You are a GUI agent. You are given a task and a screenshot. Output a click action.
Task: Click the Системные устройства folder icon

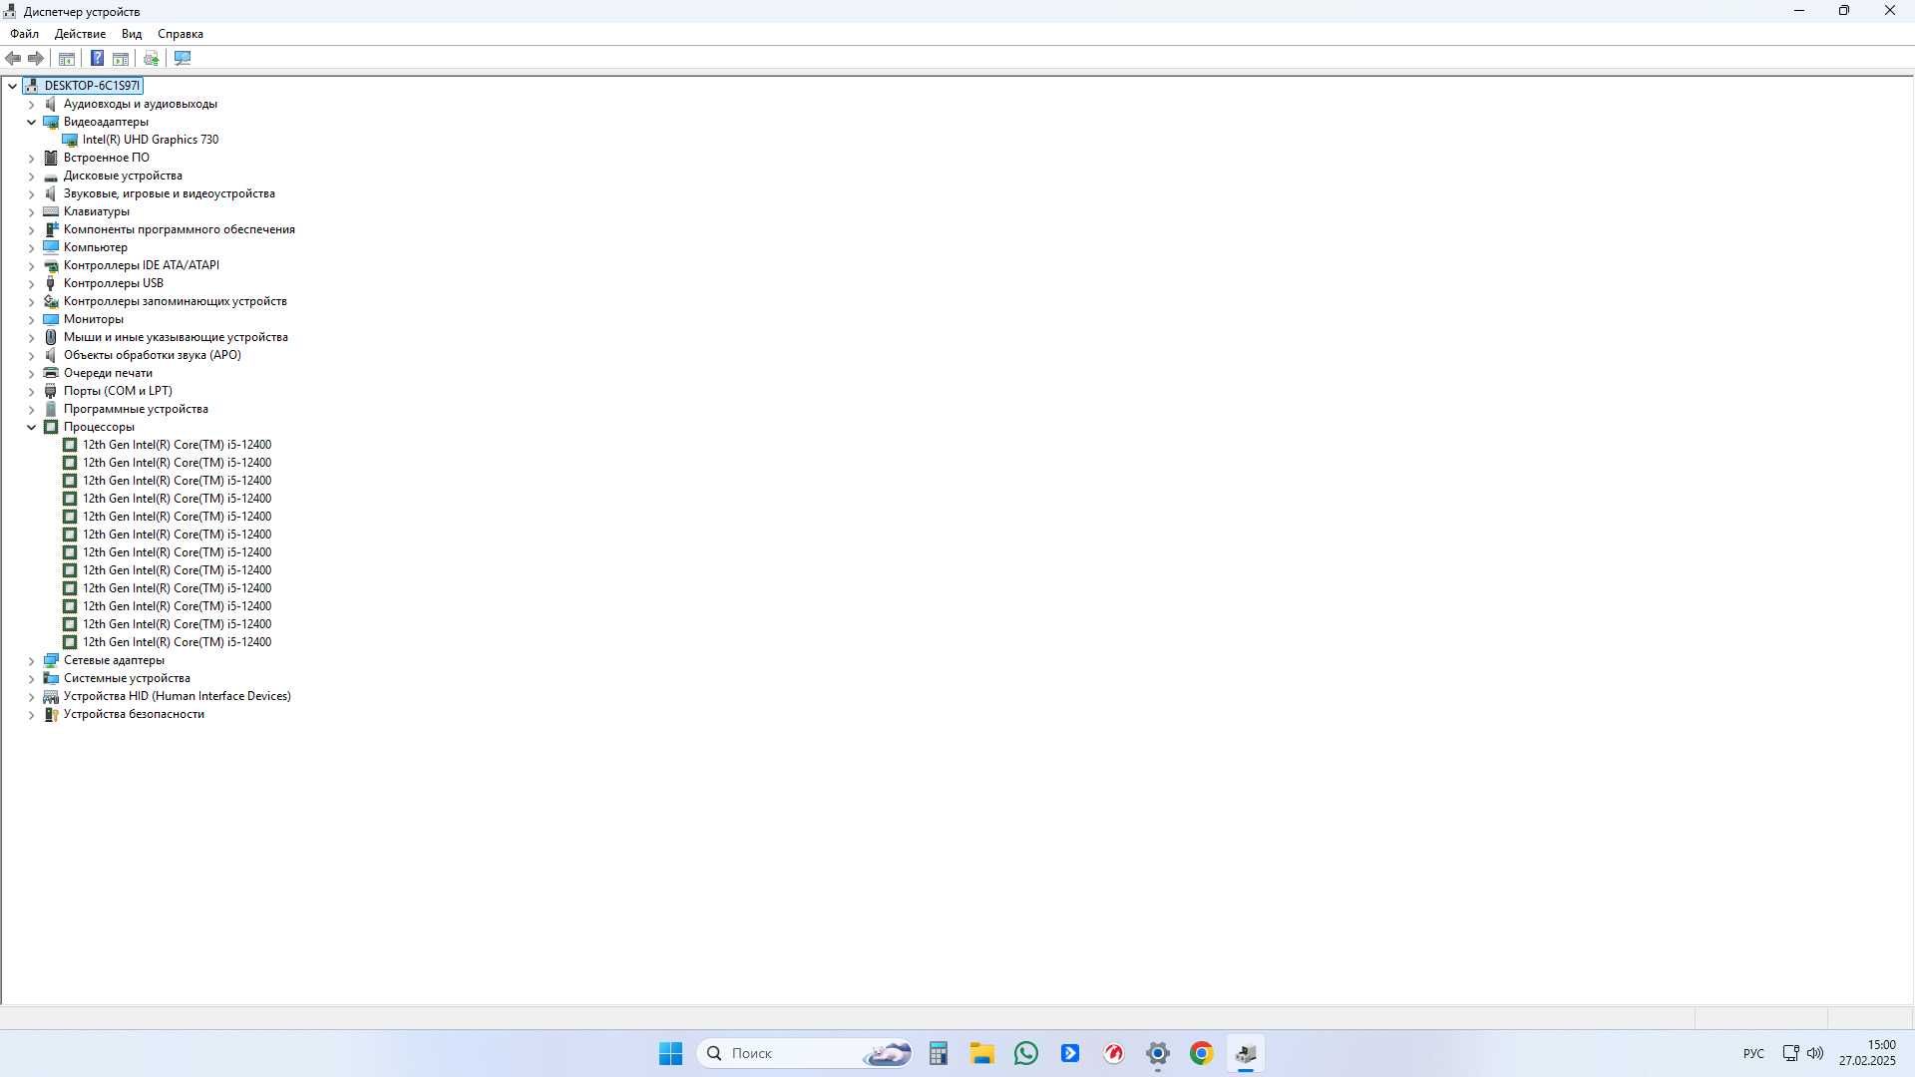pyautogui.click(x=51, y=678)
